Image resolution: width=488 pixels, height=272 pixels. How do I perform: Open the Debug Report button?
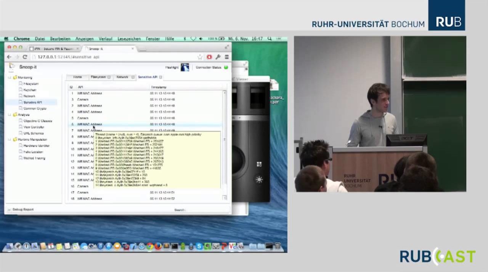click(x=23, y=210)
